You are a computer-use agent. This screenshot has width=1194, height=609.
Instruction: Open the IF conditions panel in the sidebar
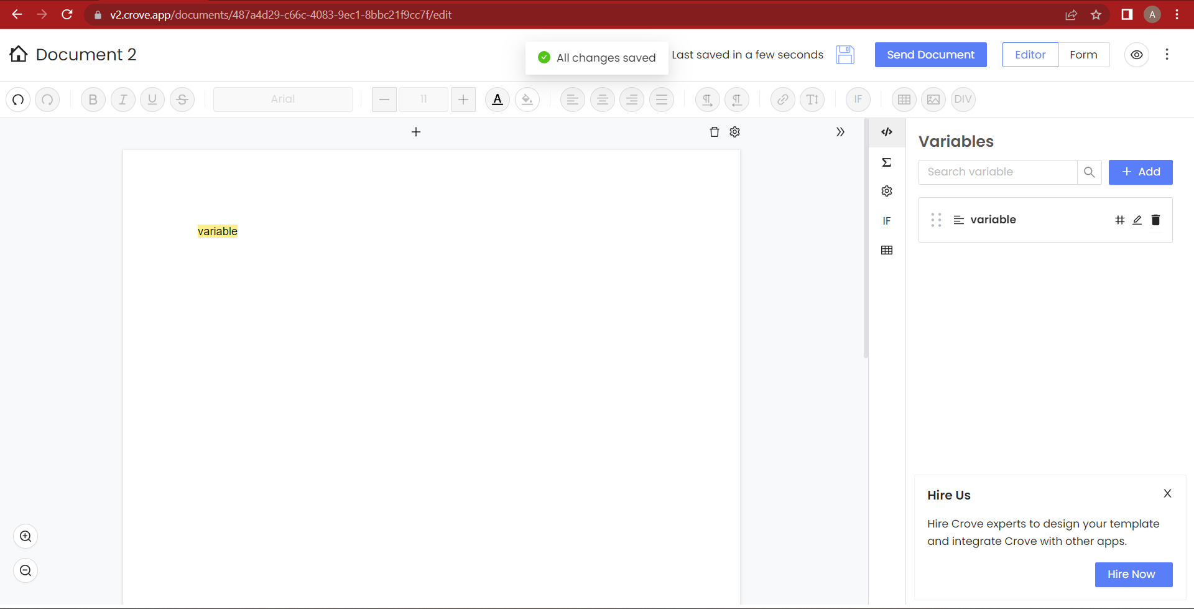[x=887, y=221]
